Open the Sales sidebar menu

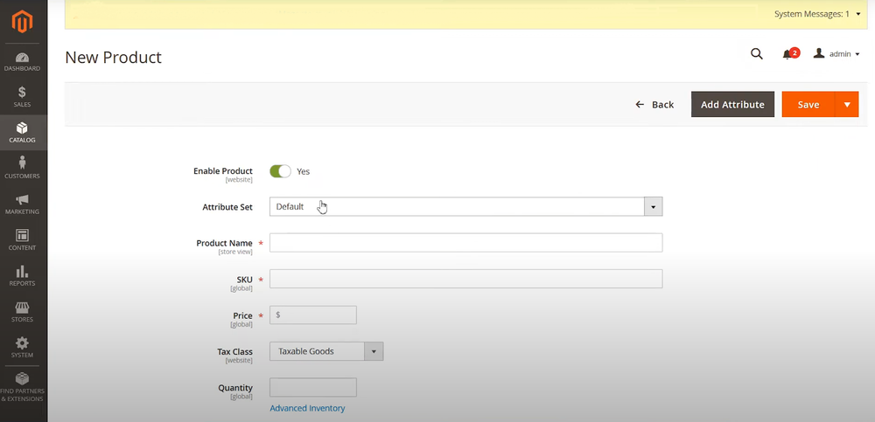[x=23, y=97]
